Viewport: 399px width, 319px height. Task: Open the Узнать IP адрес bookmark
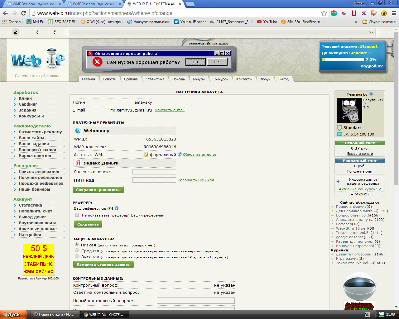tap(190, 22)
